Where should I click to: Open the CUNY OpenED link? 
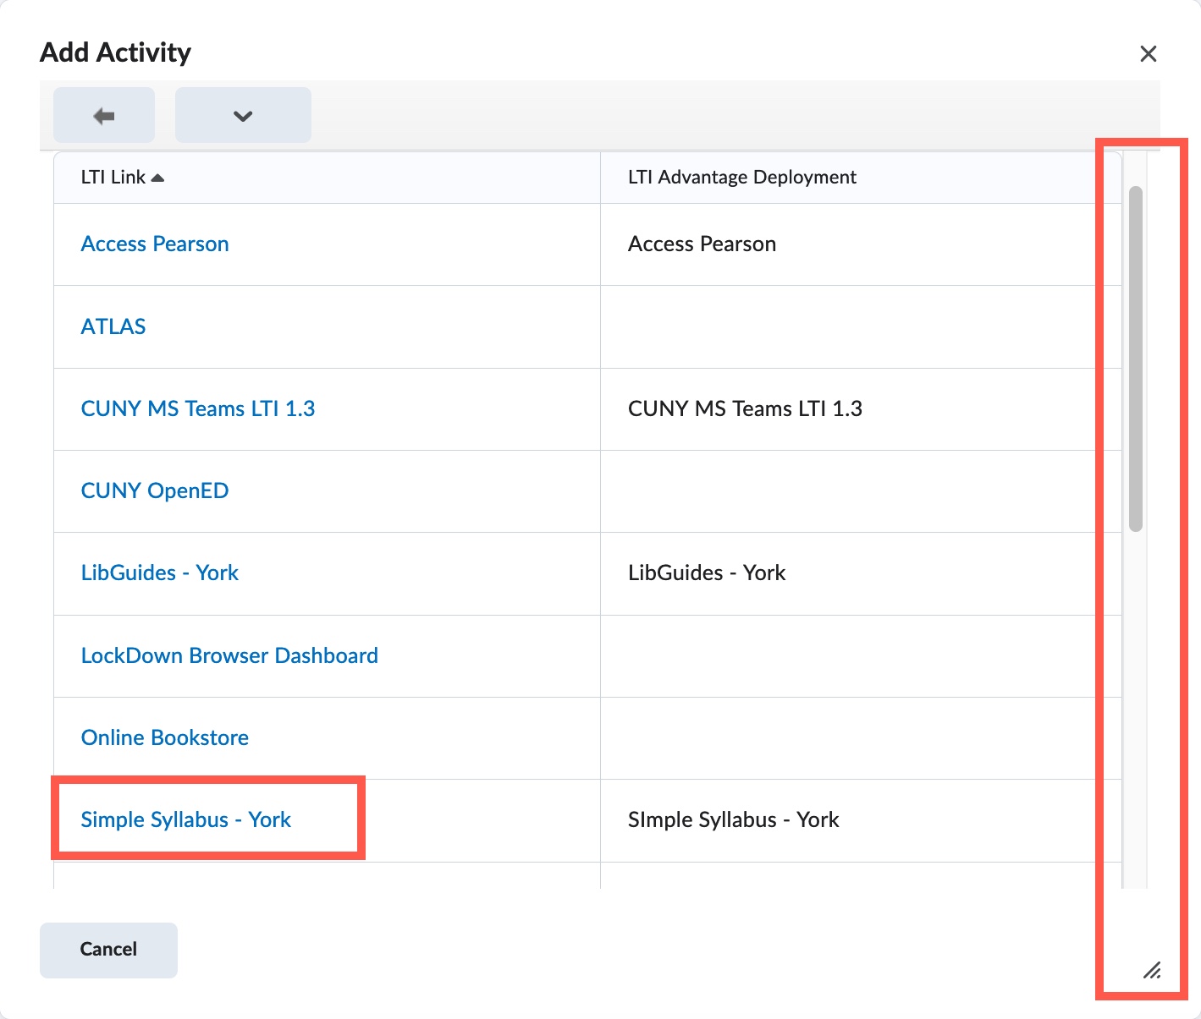(x=155, y=490)
